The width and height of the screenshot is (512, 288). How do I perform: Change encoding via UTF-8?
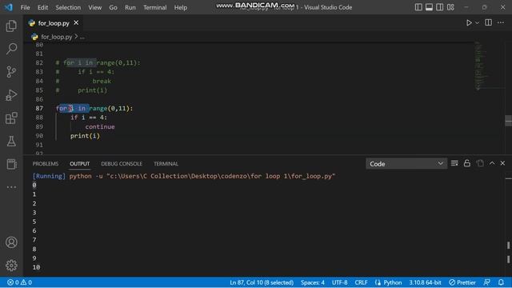point(339,282)
